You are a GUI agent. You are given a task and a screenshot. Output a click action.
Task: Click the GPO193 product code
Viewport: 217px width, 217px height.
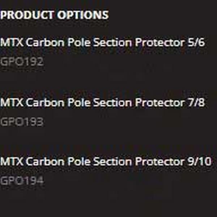pos(22,122)
